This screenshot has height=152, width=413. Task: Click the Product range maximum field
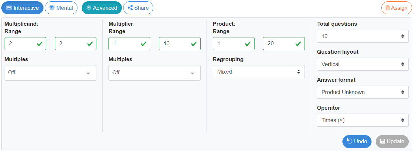click(284, 44)
